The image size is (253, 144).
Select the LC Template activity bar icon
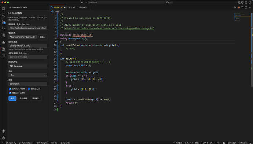pyautogui.click(x=3, y=49)
